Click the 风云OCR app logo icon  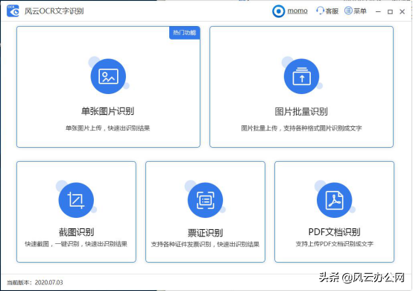[x=13, y=10]
